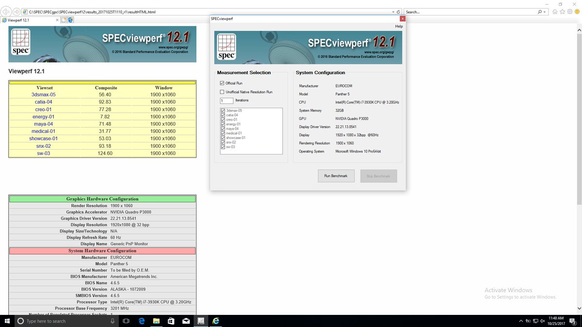The height and width of the screenshot is (327, 582).
Task: Open the snx-02 viewset link in results table
Action: (44, 146)
